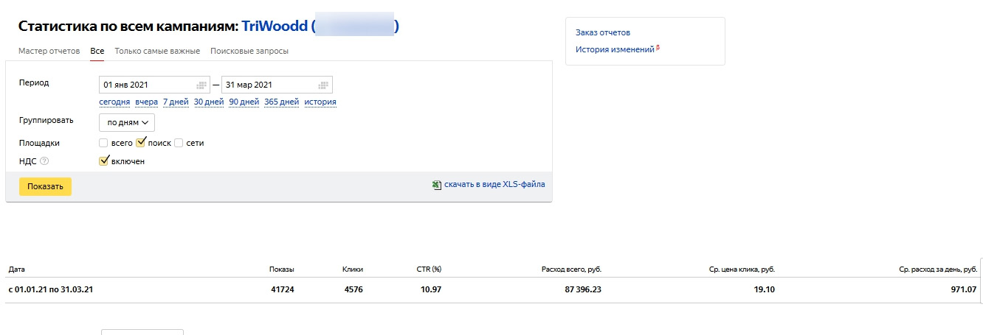Click the Excel XLS file icon
The height and width of the screenshot is (335, 983).
(437, 185)
